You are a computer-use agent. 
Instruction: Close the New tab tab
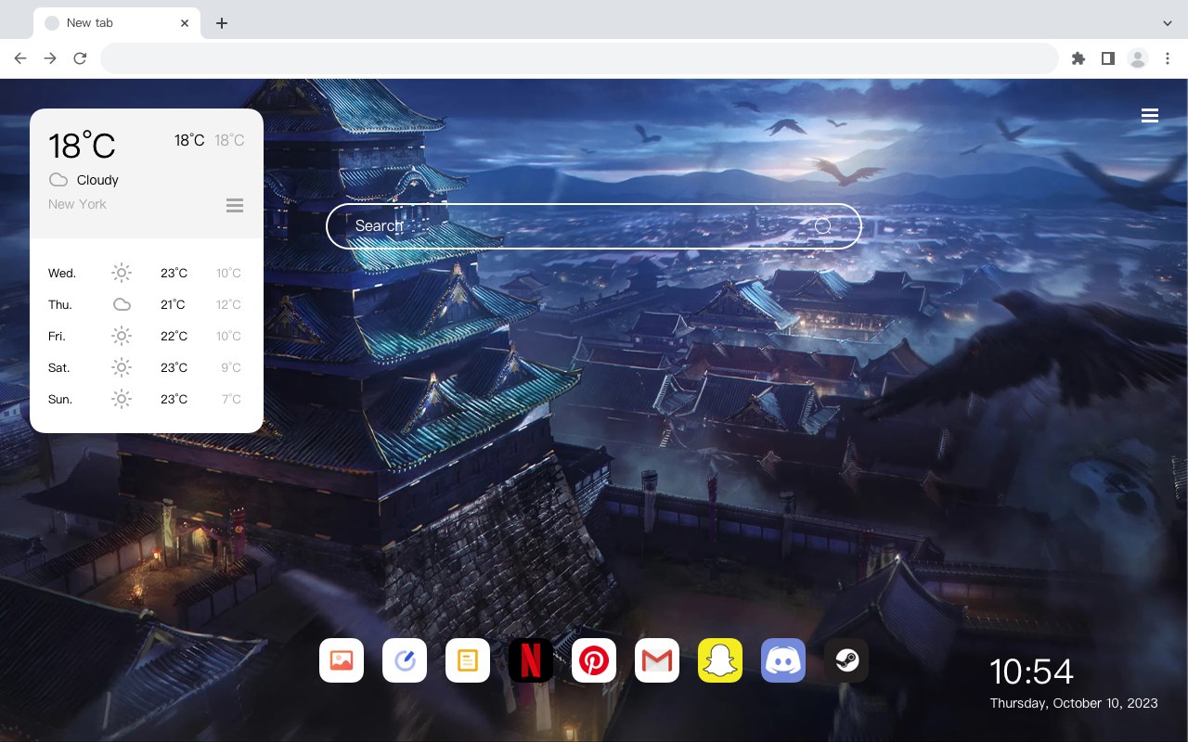[x=185, y=23]
